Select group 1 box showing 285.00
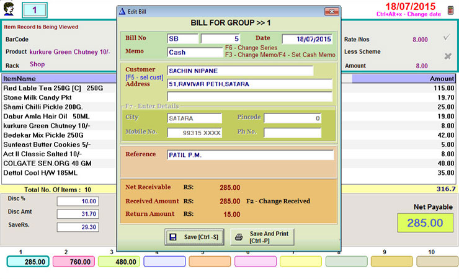 (28, 262)
